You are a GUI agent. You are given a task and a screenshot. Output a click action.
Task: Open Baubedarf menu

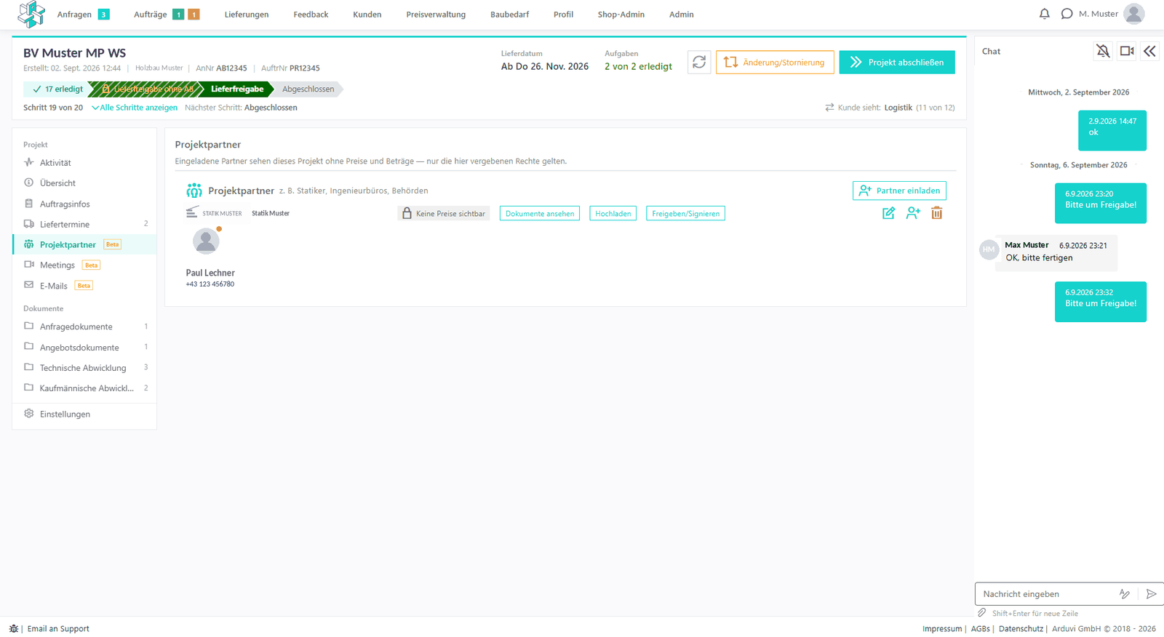point(510,15)
